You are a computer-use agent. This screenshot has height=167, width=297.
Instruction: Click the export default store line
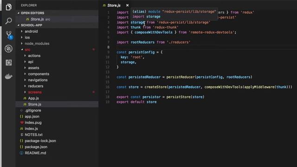(136, 102)
